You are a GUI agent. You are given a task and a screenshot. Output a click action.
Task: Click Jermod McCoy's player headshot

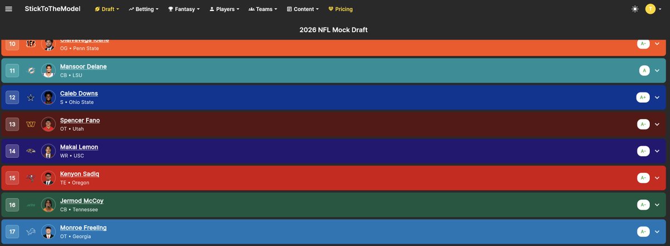48,205
